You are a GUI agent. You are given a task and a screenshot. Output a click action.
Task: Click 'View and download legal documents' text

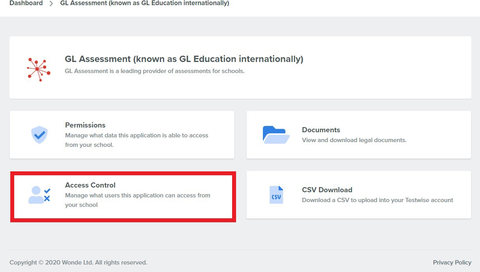point(354,140)
